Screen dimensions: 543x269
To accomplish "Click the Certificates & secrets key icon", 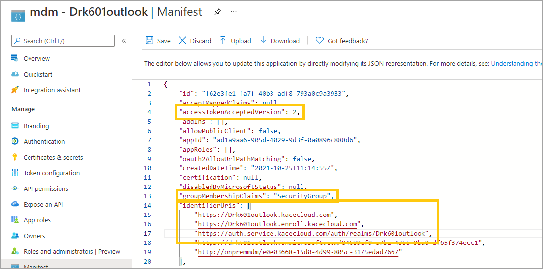I will [15, 158].
